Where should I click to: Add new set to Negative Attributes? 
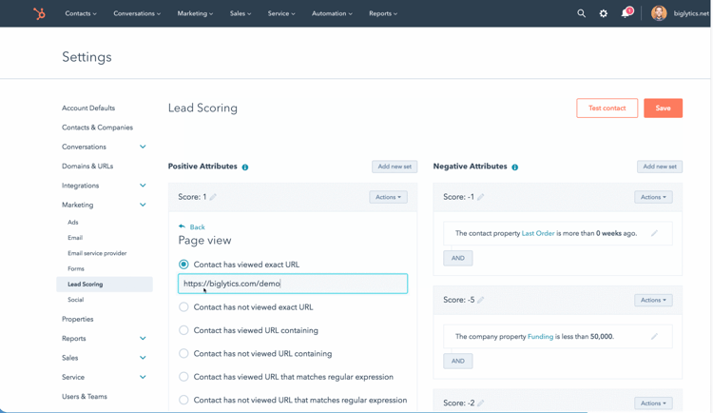pyautogui.click(x=660, y=167)
